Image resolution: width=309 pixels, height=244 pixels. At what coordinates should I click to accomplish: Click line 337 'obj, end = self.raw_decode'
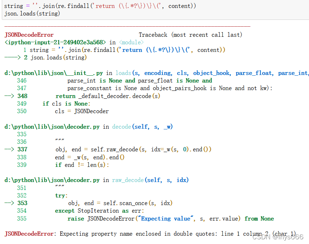tap(133, 150)
